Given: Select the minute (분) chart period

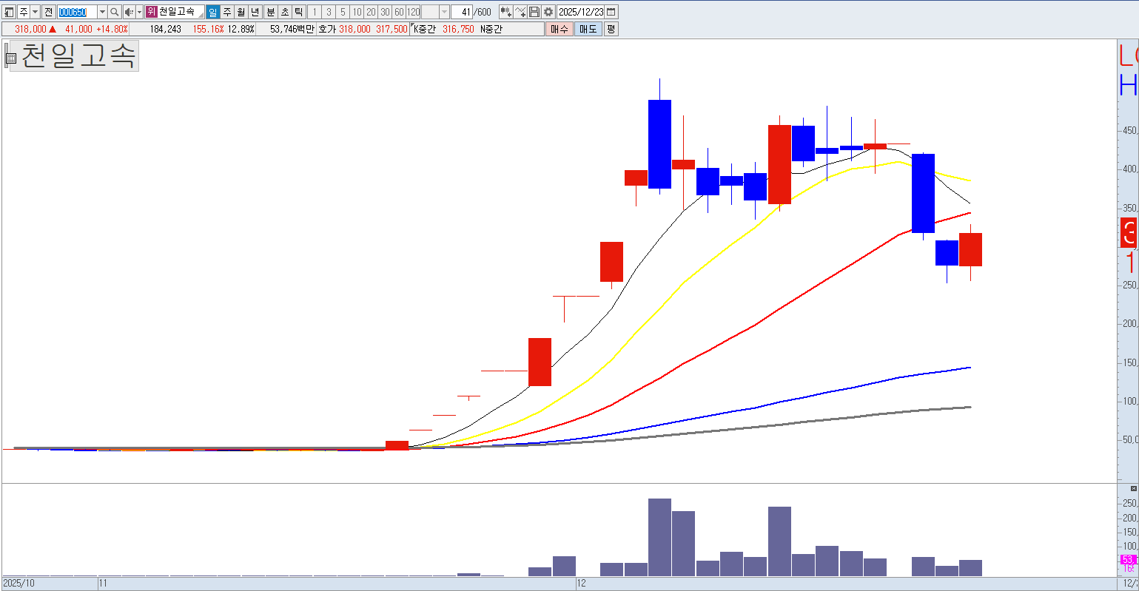Looking at the screenshot, I should pyautogui.click(x=270, y=12).
